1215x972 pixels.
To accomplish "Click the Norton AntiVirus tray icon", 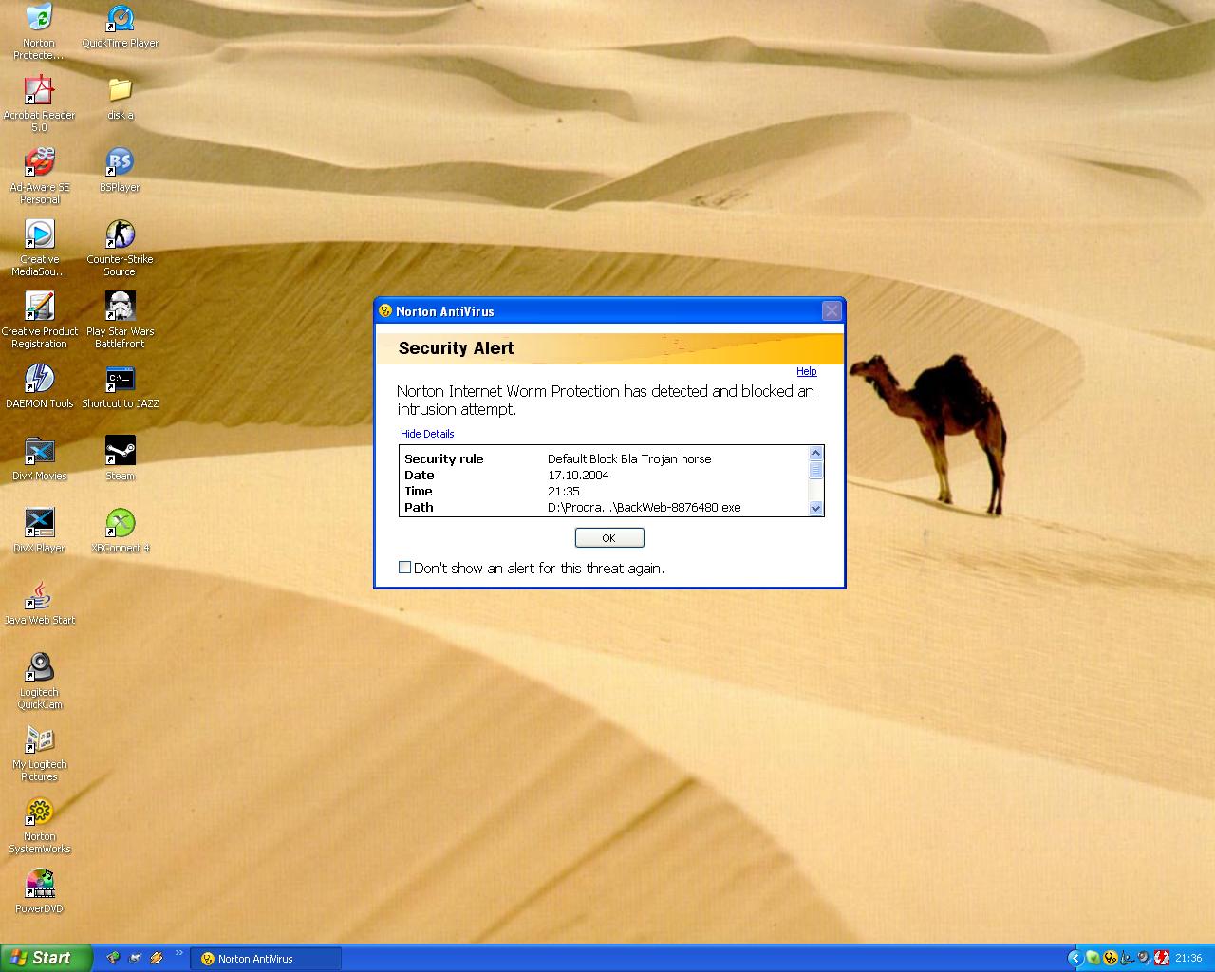I will [x=1110, y=958].
